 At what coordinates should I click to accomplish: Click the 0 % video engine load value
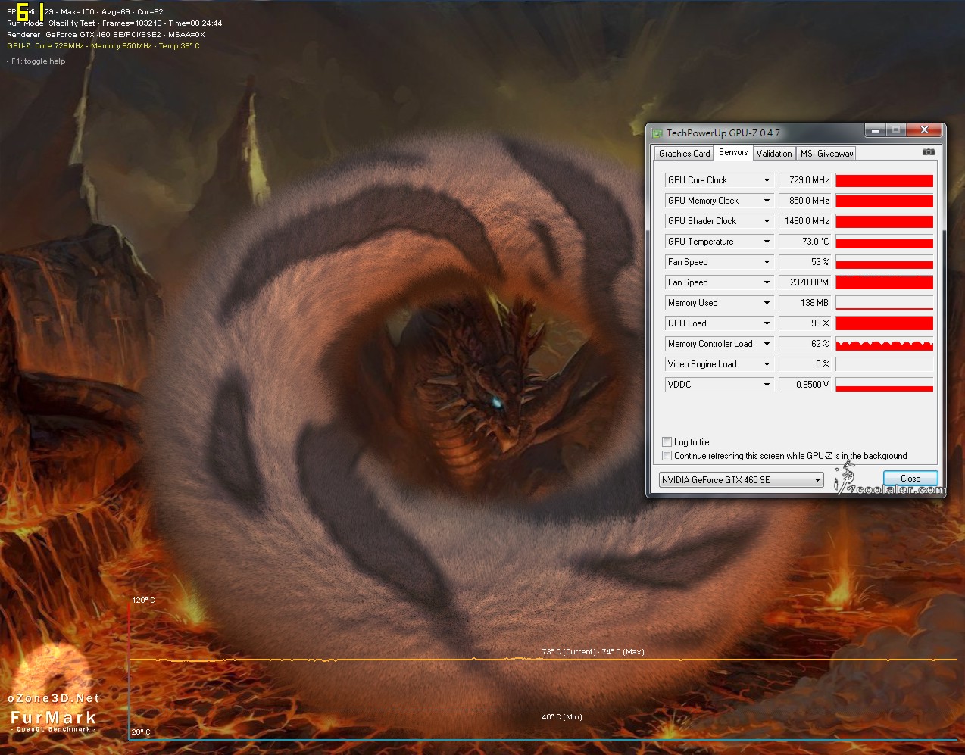(805, 364)
